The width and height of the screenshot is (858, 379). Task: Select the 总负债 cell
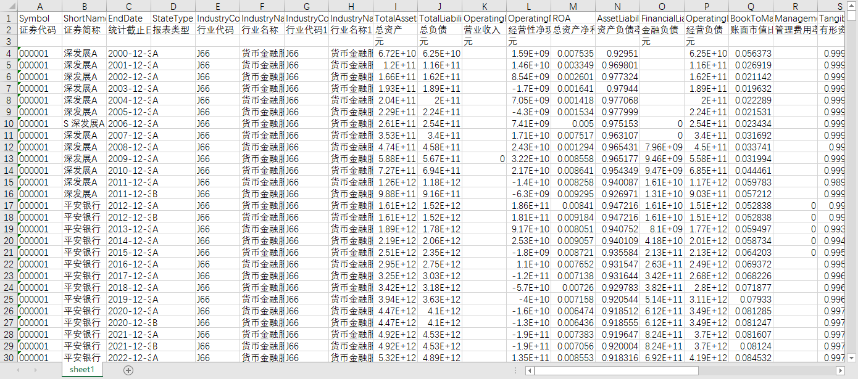click(439, 30)
